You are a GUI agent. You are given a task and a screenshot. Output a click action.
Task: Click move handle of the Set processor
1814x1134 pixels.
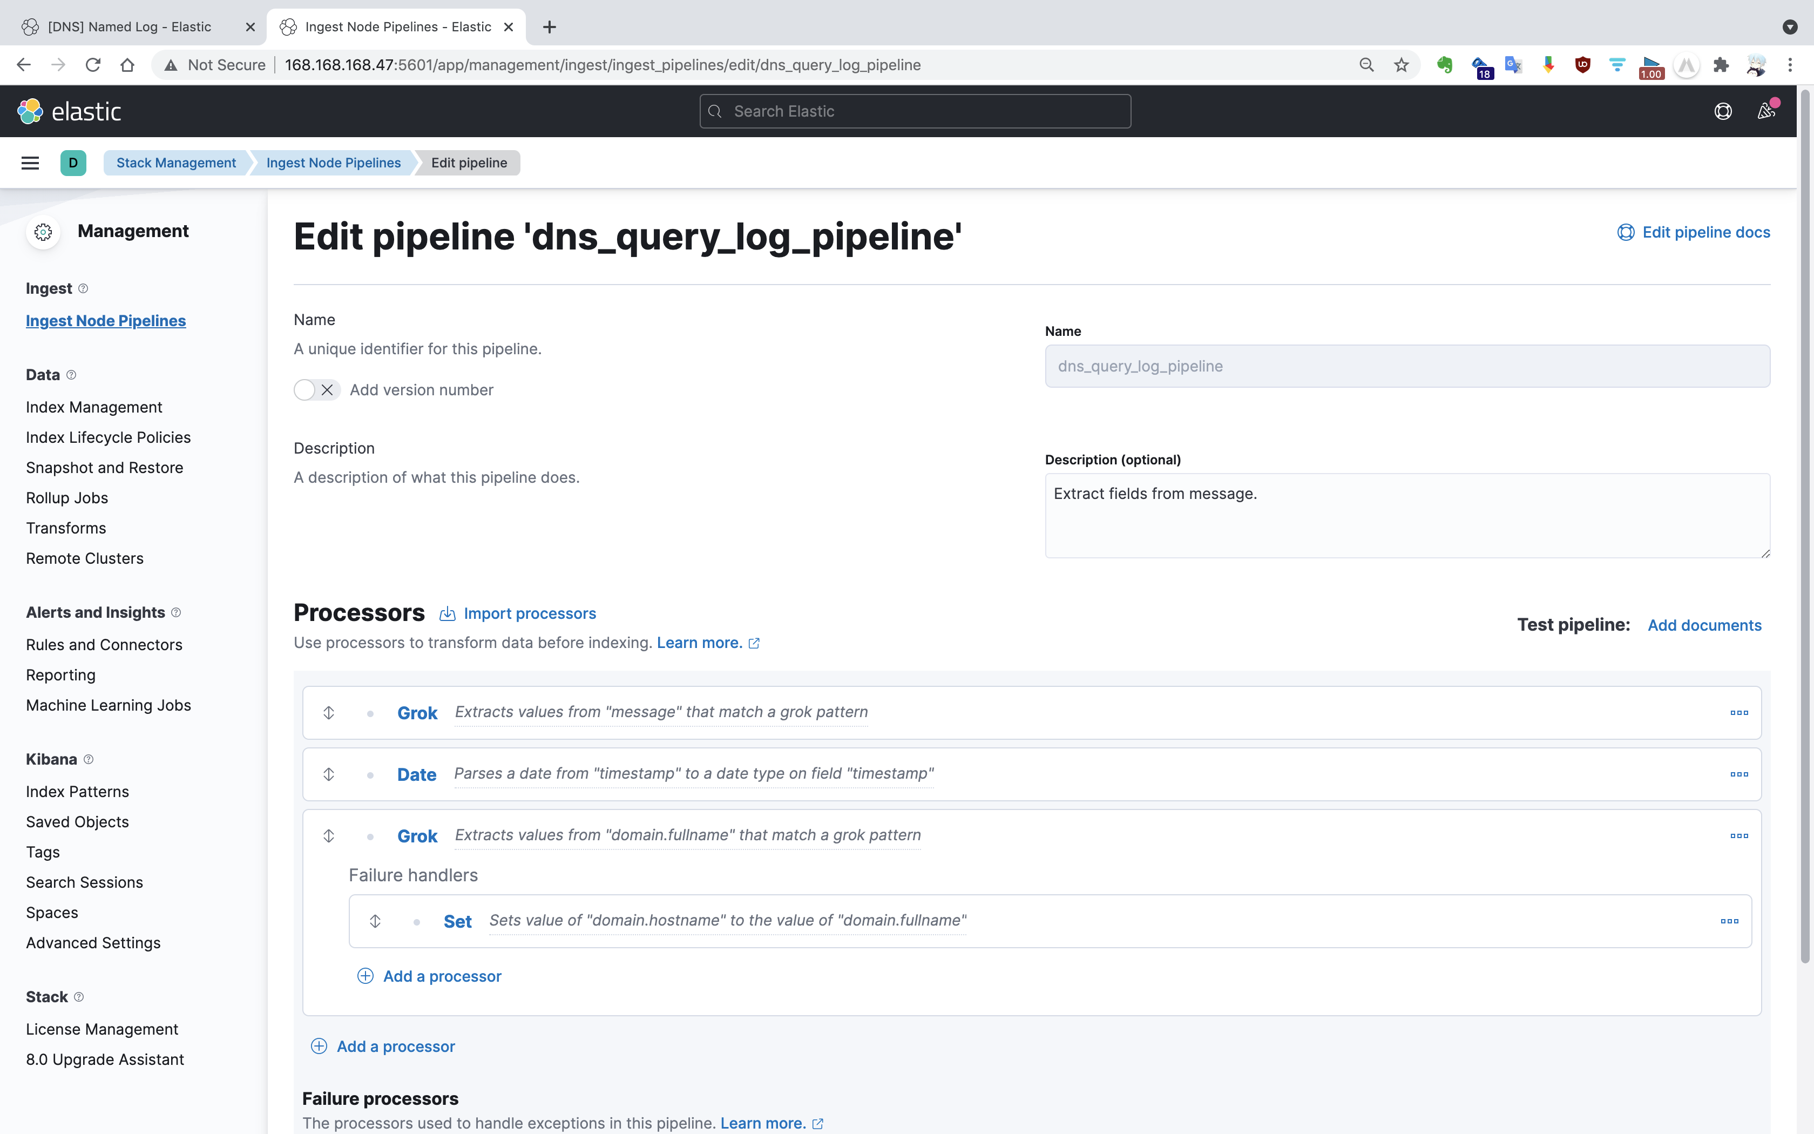(376, 921)
